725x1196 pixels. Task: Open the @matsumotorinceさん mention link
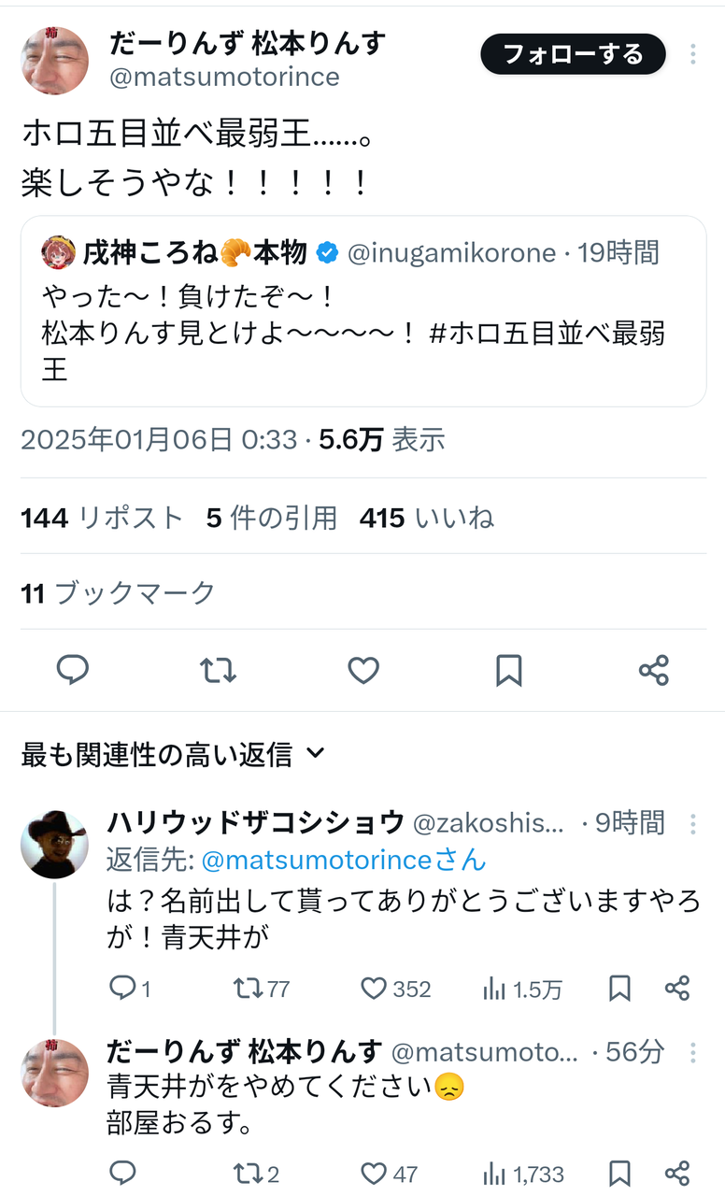click(x=344, y=859)
